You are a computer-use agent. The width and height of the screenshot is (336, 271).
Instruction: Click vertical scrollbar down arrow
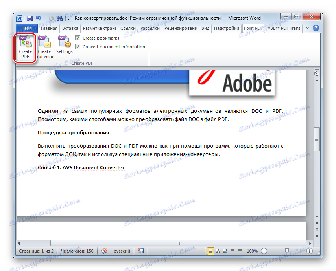317,216
